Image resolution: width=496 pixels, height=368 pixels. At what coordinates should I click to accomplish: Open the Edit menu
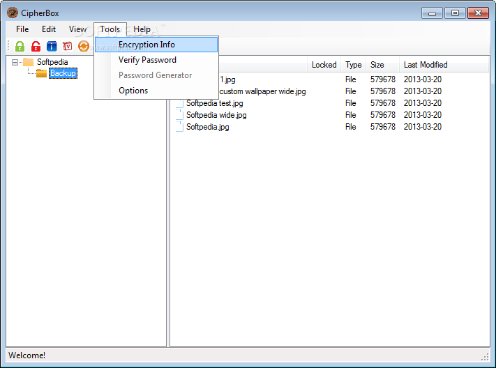pos(49,29)
